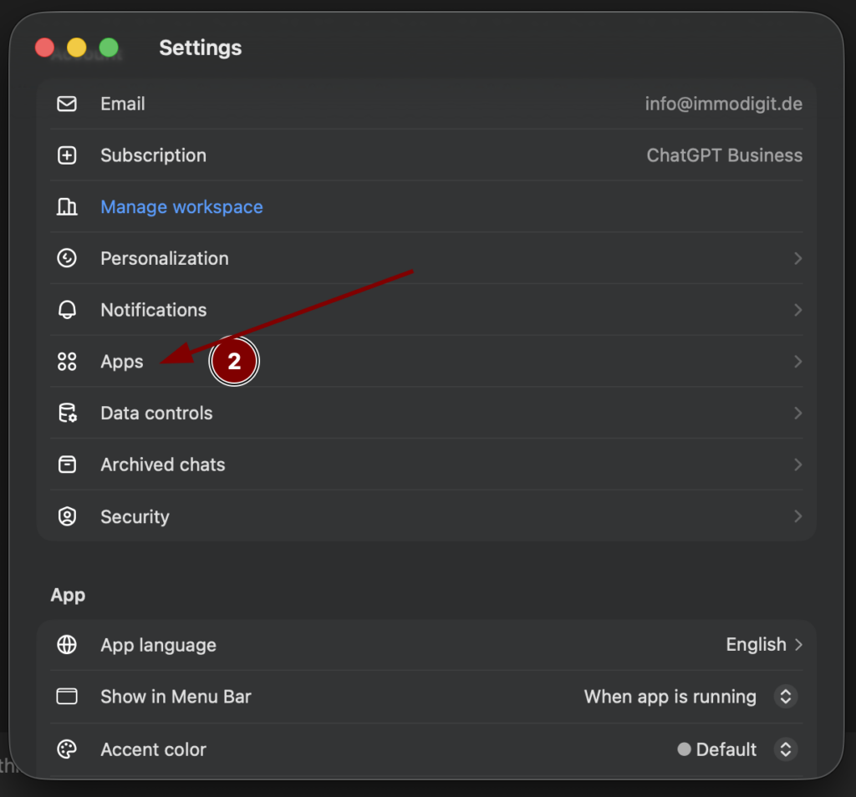Open the Show in Menu Bar dropdown
856x797 pixels.
785,697
